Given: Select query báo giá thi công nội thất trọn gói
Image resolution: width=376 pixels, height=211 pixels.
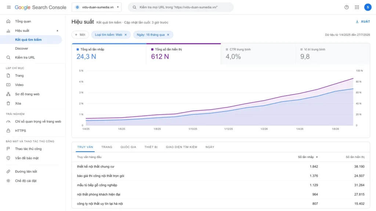Looking at the screenshot, I should point(101,176).
